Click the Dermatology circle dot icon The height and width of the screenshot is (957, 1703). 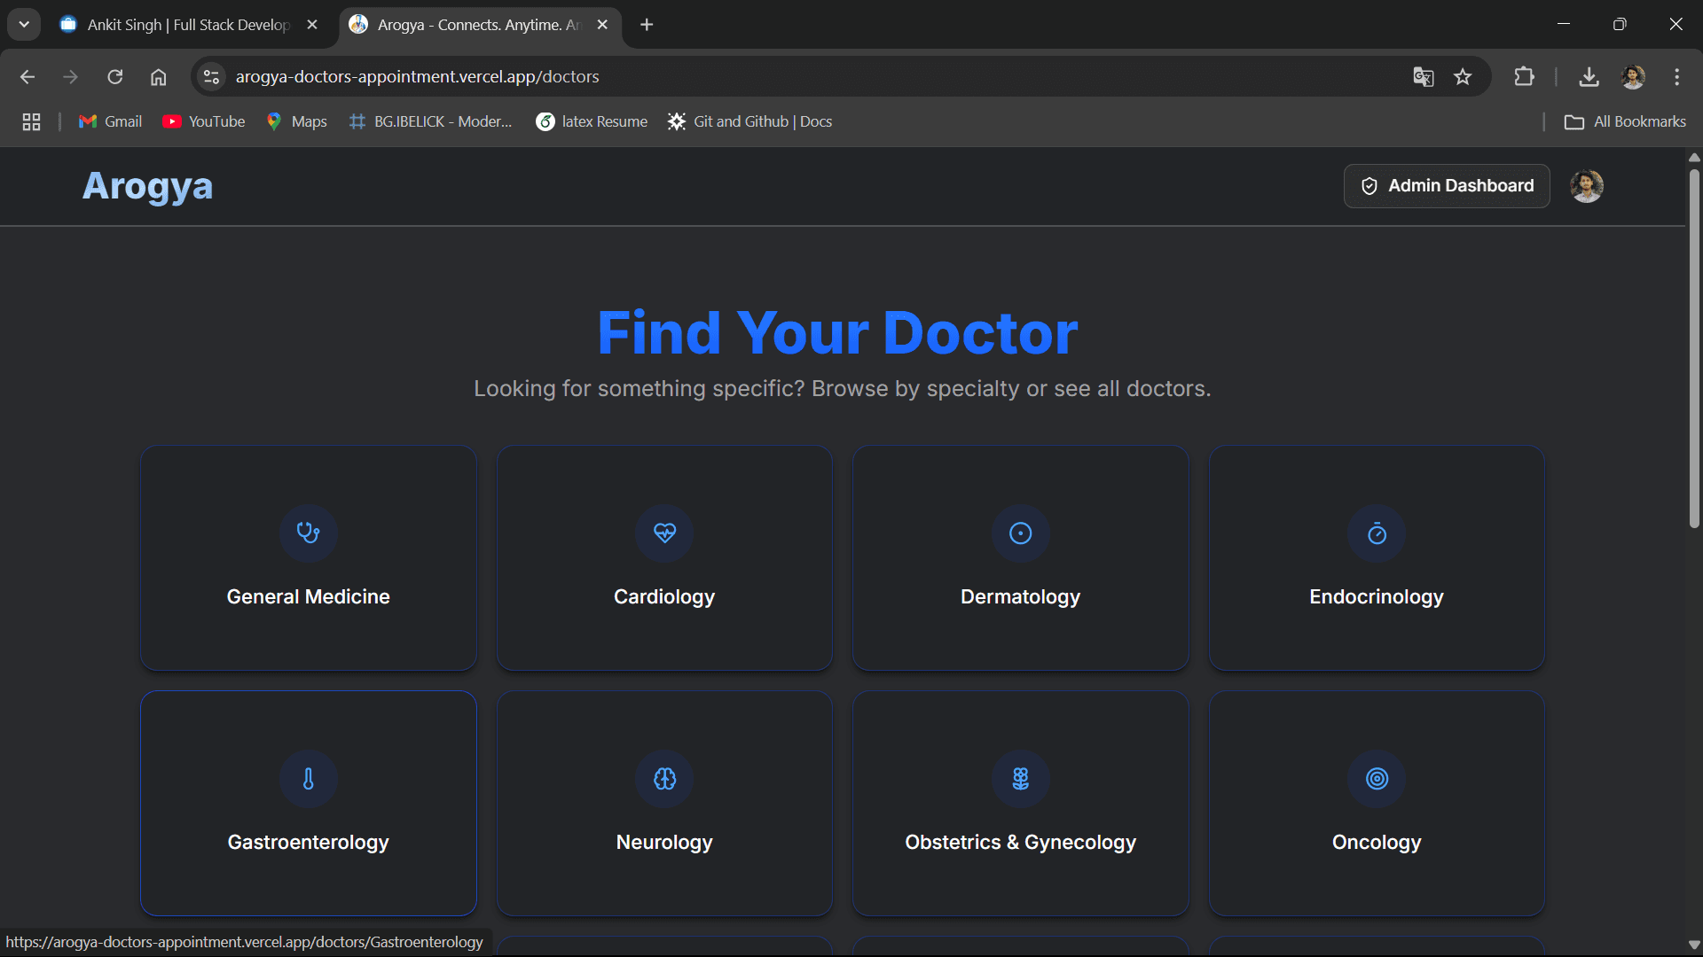tap(1020, 533)
